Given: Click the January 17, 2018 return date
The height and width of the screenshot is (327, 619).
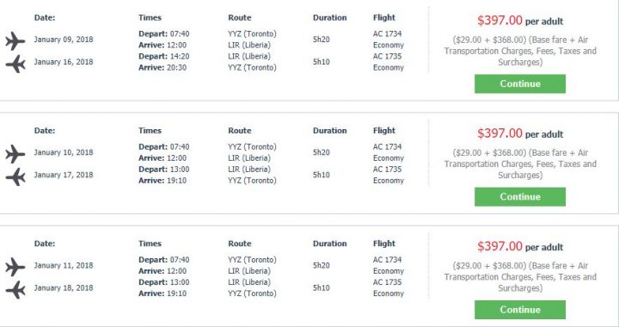Looking at the screenshot, I should pyautogui.click(x=64, y=175).
